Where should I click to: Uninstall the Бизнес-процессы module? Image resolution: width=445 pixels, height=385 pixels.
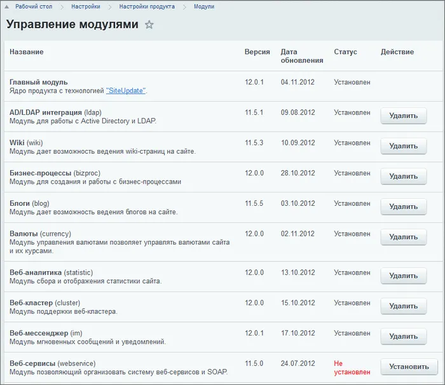[x=403, y=176]
